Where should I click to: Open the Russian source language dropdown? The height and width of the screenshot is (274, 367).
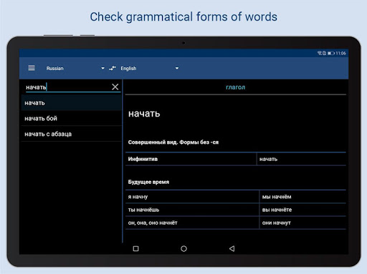[75, 68]
